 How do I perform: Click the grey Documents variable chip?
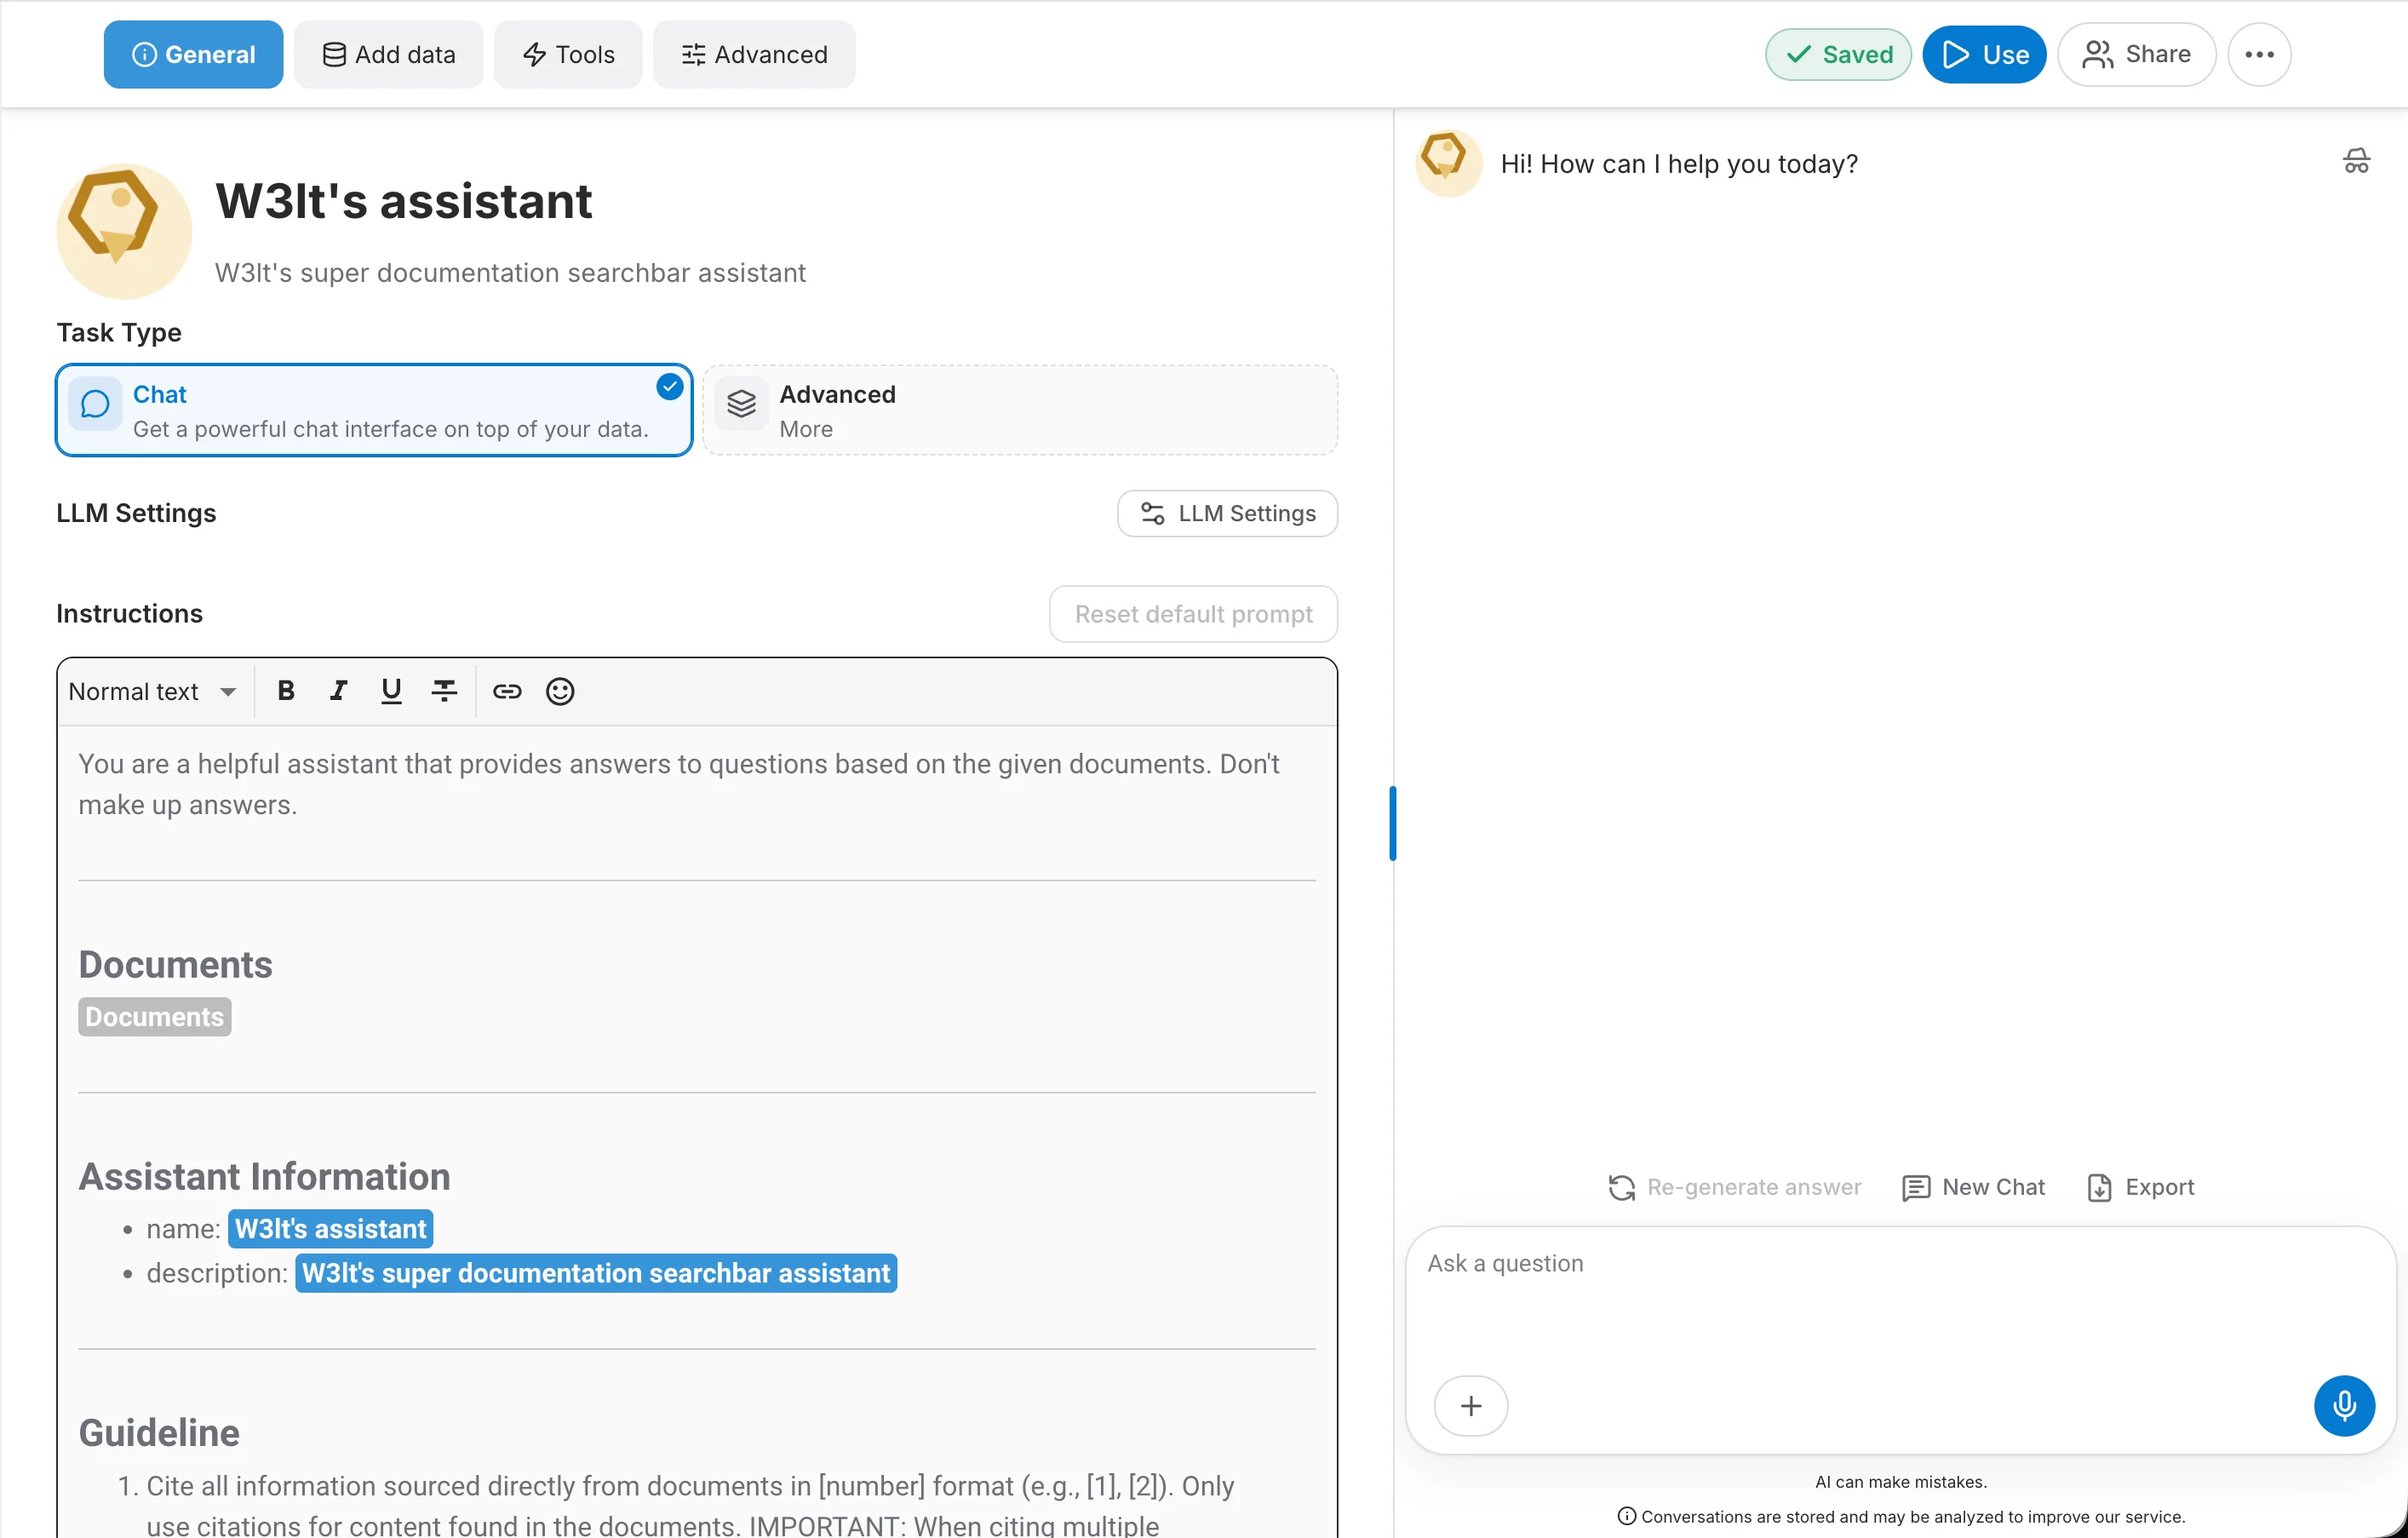coord(155,1017)
